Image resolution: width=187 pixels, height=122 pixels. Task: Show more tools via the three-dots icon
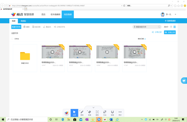point(120,113)
